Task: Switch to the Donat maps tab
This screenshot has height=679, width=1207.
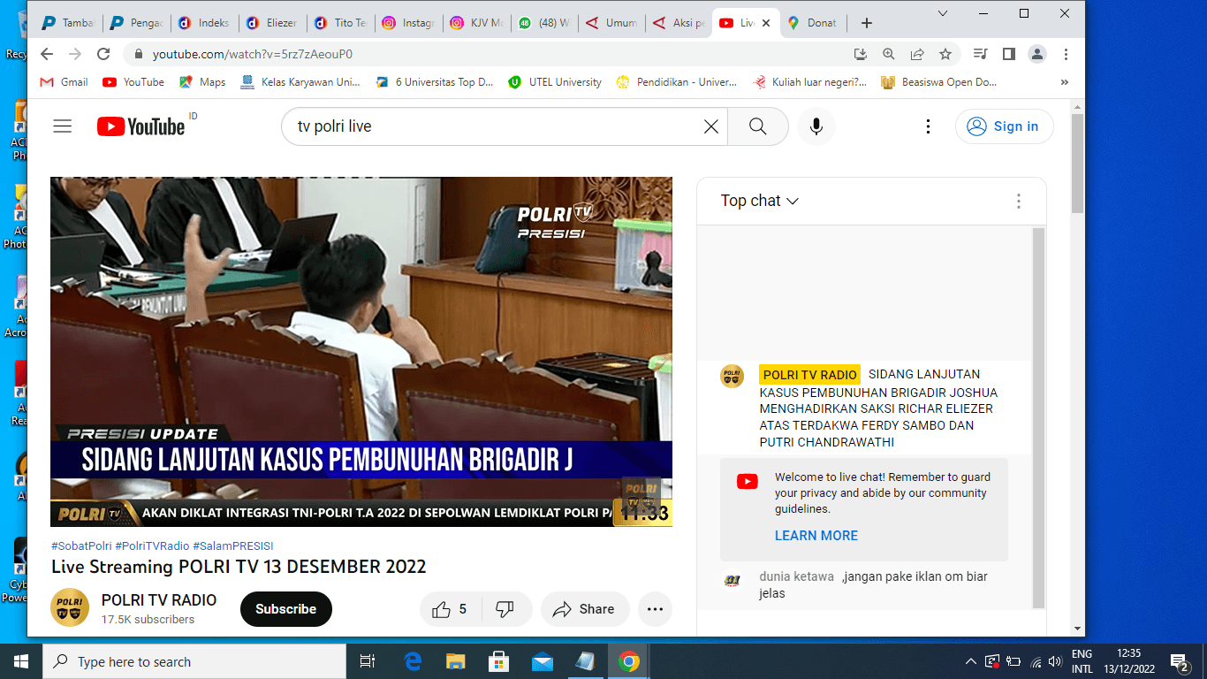Action: 813,23
